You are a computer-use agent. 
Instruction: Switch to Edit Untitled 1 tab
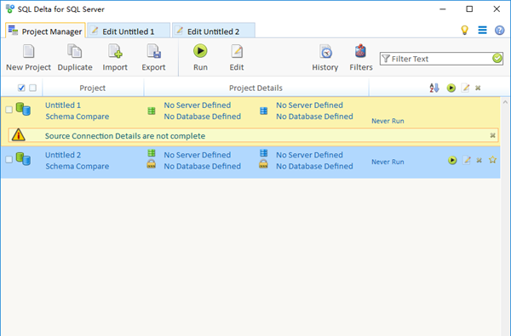click(x=129, y=31)
